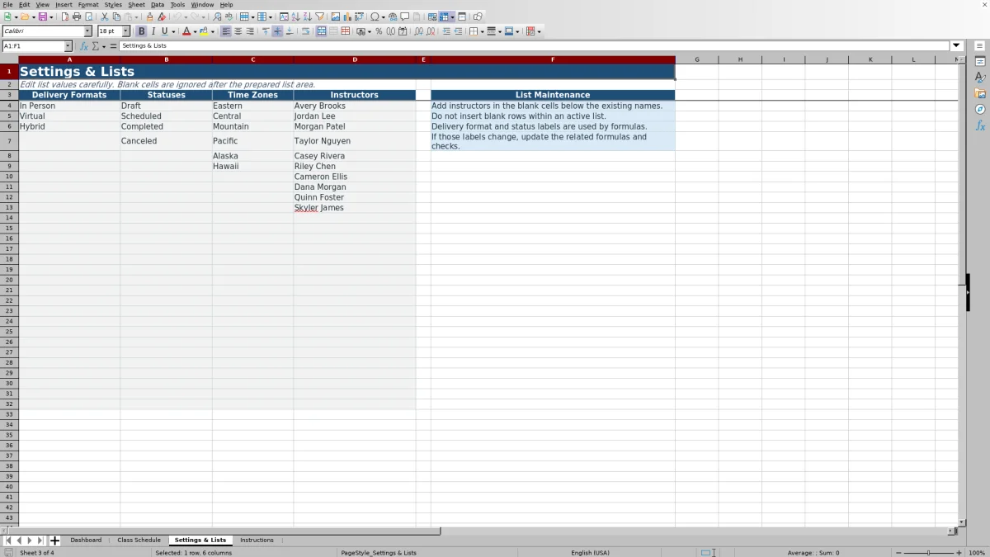990x557 pixels.
Task: Click the Print icon in toolbar
Action: click(x=77, y=17)
